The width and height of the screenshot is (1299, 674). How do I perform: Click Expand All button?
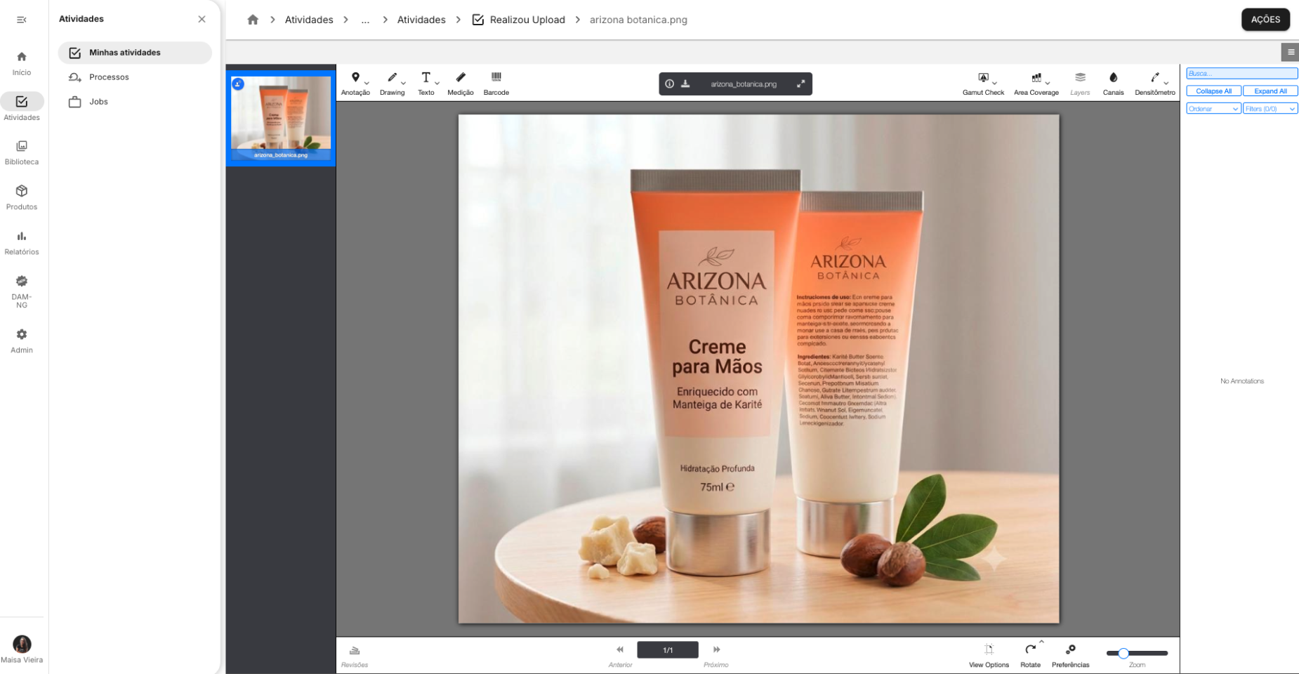1270,91
